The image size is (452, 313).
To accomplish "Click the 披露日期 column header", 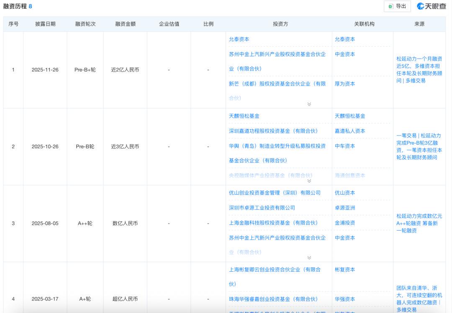I will coord(45,24).
